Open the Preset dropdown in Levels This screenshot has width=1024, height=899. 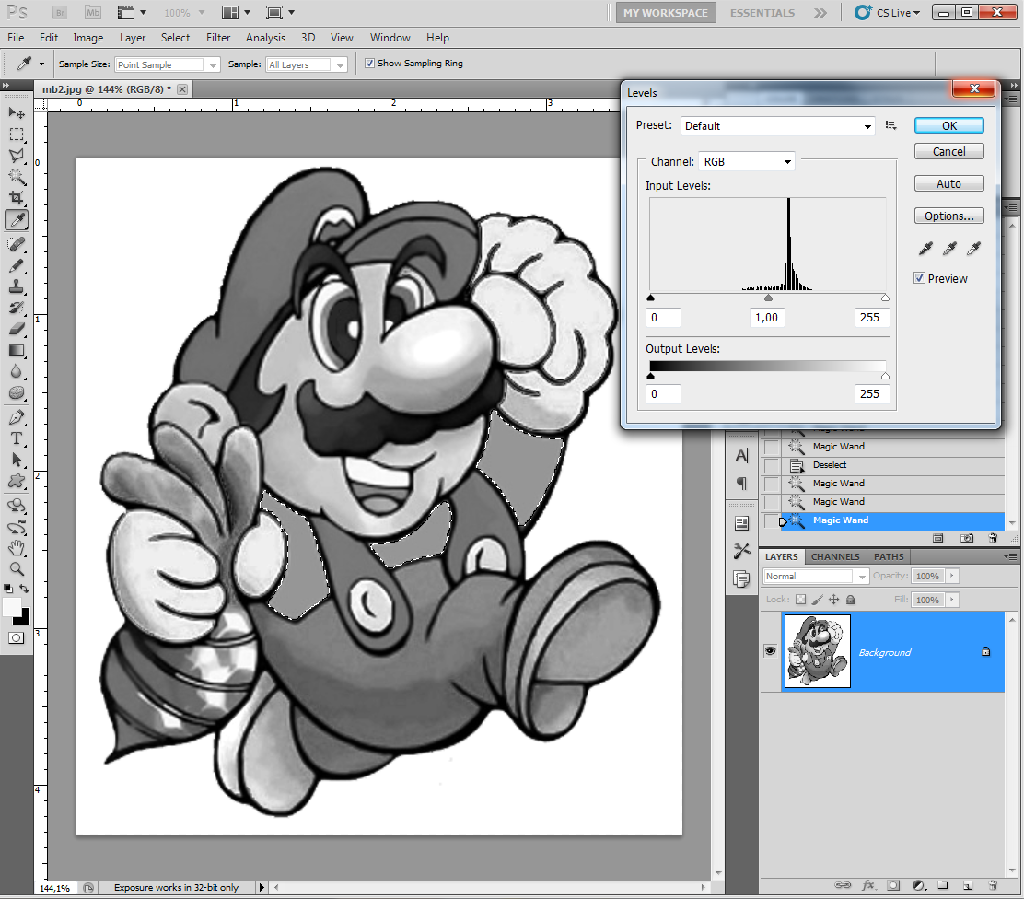click(777, 126)
